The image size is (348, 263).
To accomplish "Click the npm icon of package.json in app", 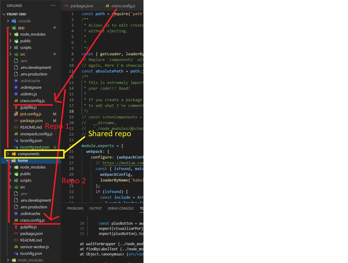I will click(16, 121).
